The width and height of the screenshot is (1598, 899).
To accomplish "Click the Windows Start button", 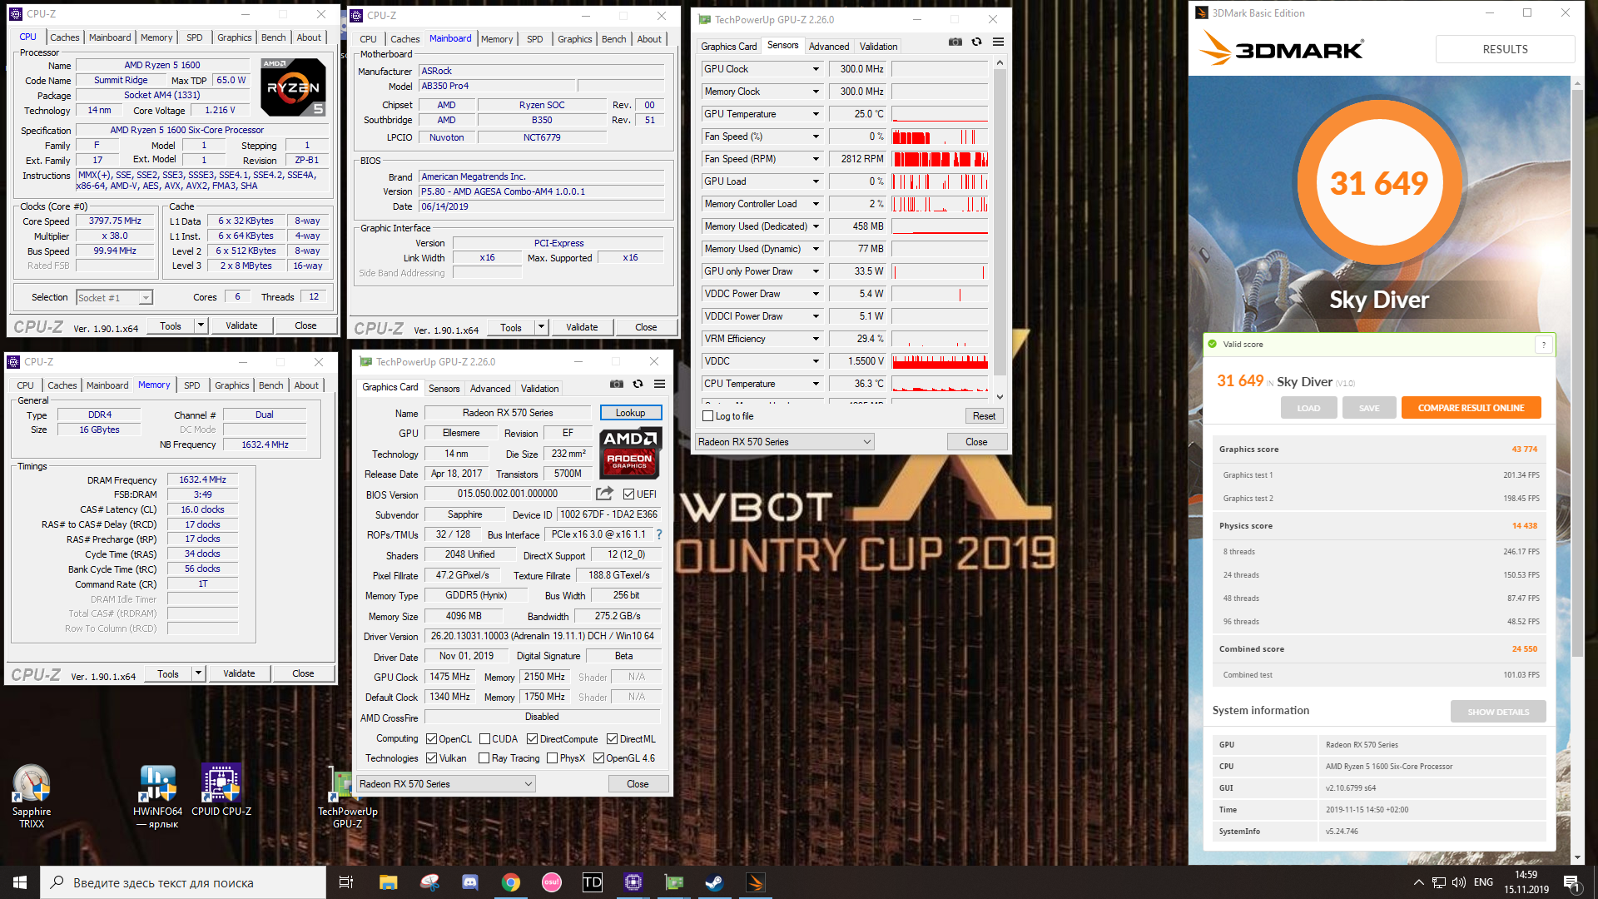I will pos(20,882).
